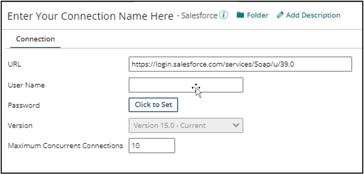
Task: Click the Maximum Concurrent Connections label
Action: click(65, 146)
